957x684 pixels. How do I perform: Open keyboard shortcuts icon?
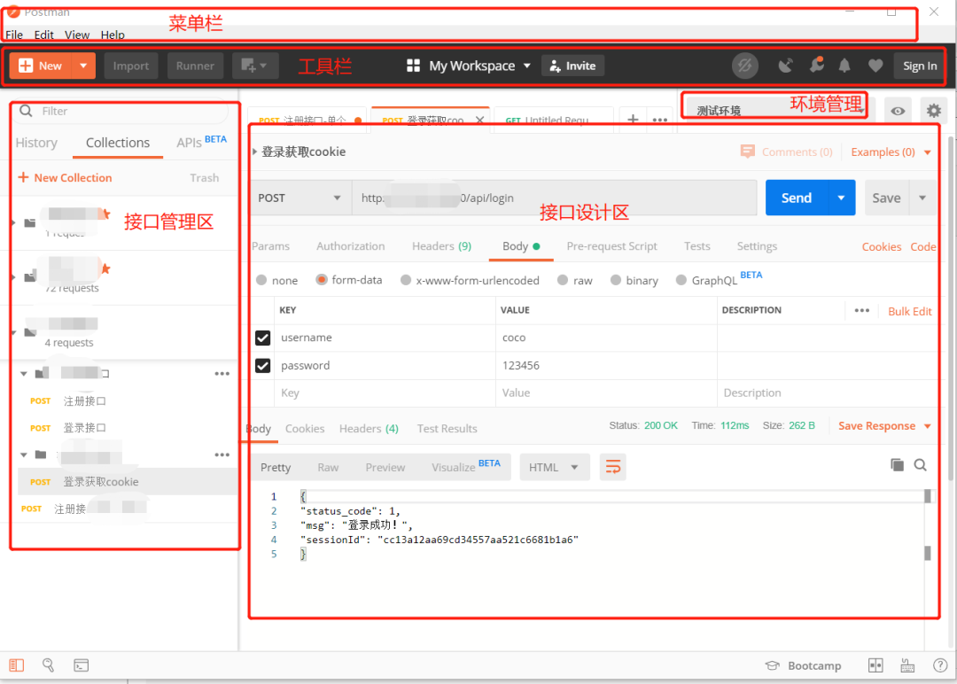coord(907,665)
